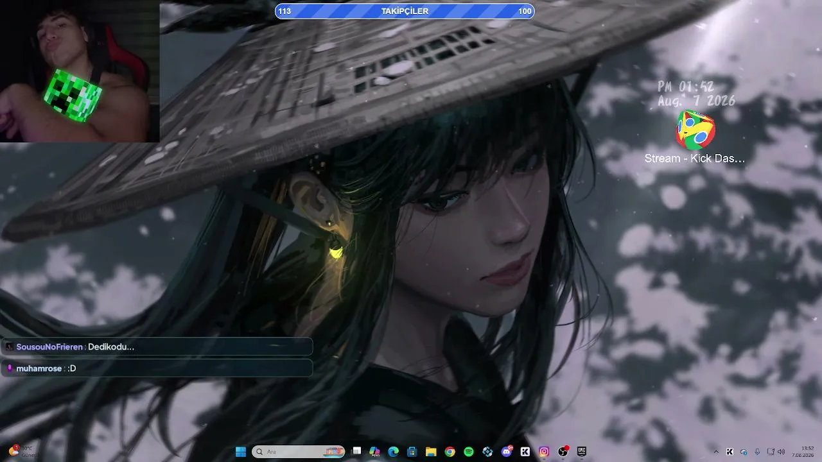Click the microphone icon in system tray
The height and width of the screenshot is (462, 822).
point(757,452)
